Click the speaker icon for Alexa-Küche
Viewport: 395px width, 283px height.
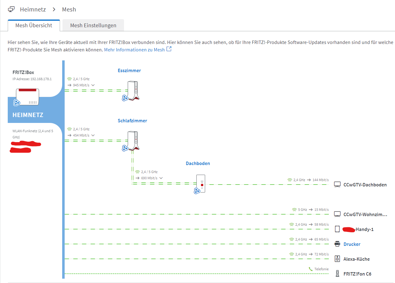(x=337, y=259)
